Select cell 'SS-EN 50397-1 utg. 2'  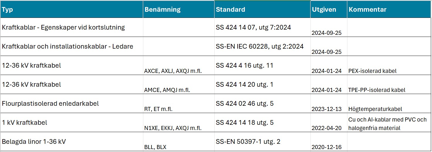point(263,142)
